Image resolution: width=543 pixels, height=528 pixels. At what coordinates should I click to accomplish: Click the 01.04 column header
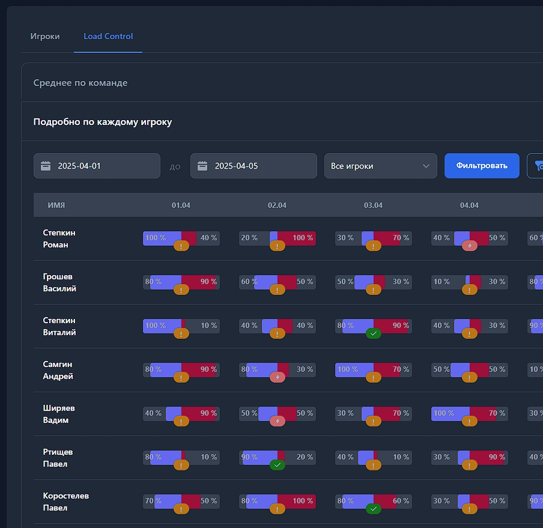[181, 205]
